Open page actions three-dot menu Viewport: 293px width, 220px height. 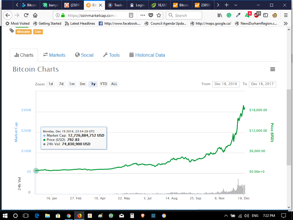click(x=142, y=15)
